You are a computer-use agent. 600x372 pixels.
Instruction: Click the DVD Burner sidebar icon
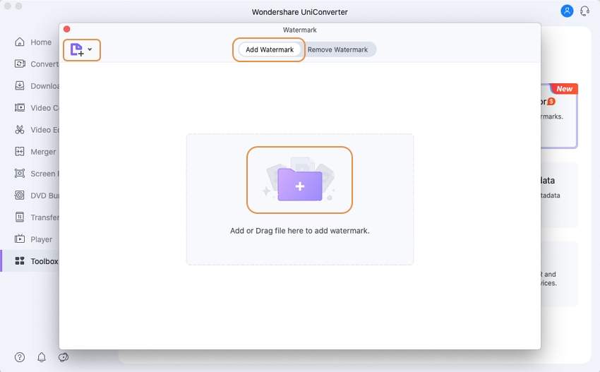(x=20, y=196)
